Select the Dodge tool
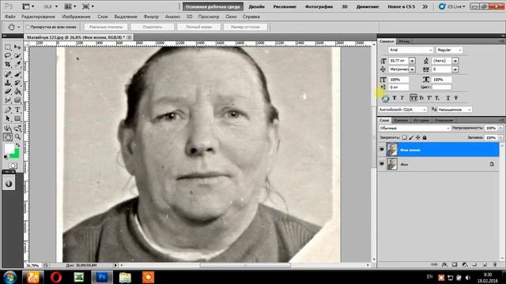The width and height of the screenshot is (506, 284). [17, 100]
